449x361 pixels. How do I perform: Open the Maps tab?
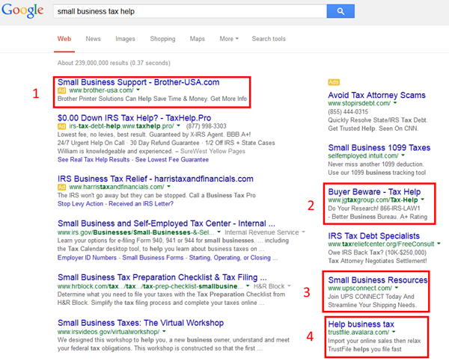pos(197,39)
